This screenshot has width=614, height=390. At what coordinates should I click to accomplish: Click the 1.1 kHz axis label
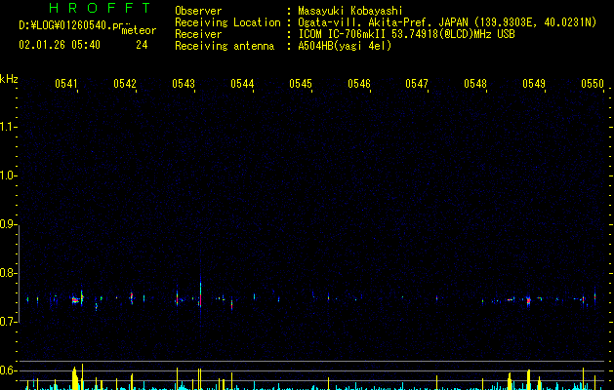[x=8, y=127]
